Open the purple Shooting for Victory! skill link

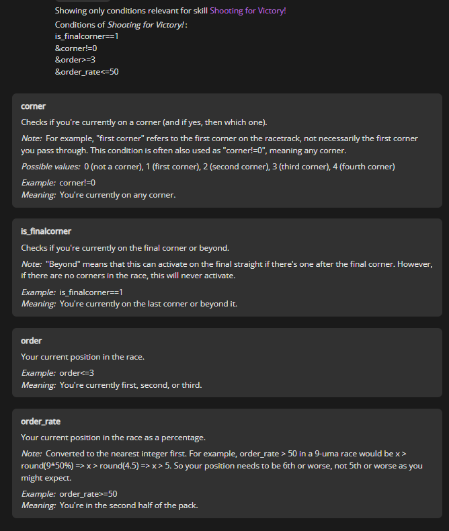tap(248, 11)
